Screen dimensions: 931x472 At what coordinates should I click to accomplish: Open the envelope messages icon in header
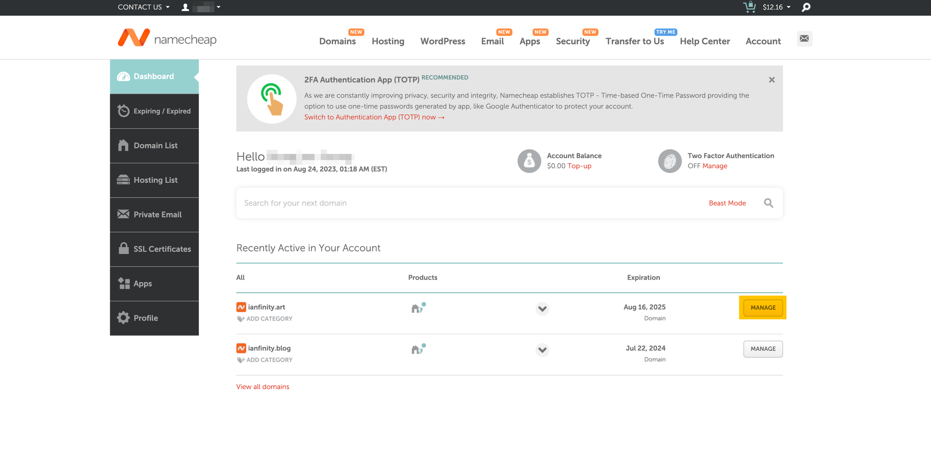(x=804, y=39)
